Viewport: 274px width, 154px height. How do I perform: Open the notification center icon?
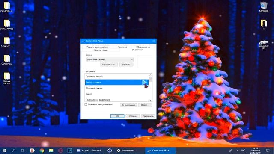pos(268,150)
